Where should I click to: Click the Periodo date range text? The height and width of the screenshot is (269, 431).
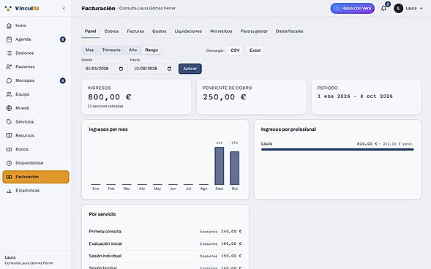pos(355,96)
